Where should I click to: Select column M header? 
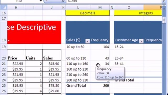[100, 8]
